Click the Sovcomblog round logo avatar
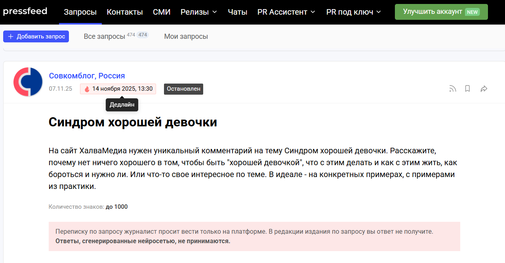The image size is (505, 263). (x=28, y=82)
